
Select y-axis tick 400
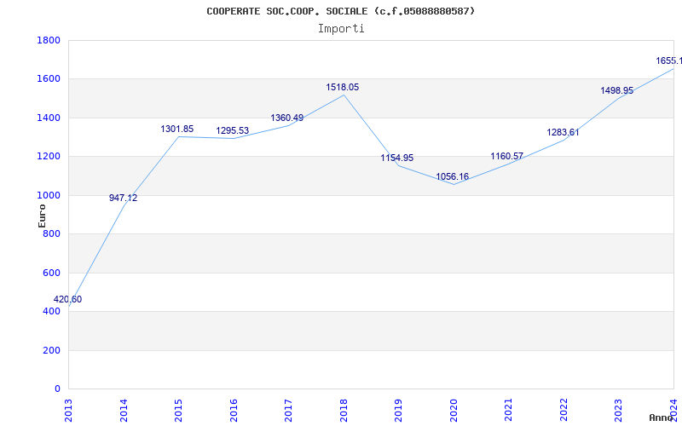(x=51, y=312)
